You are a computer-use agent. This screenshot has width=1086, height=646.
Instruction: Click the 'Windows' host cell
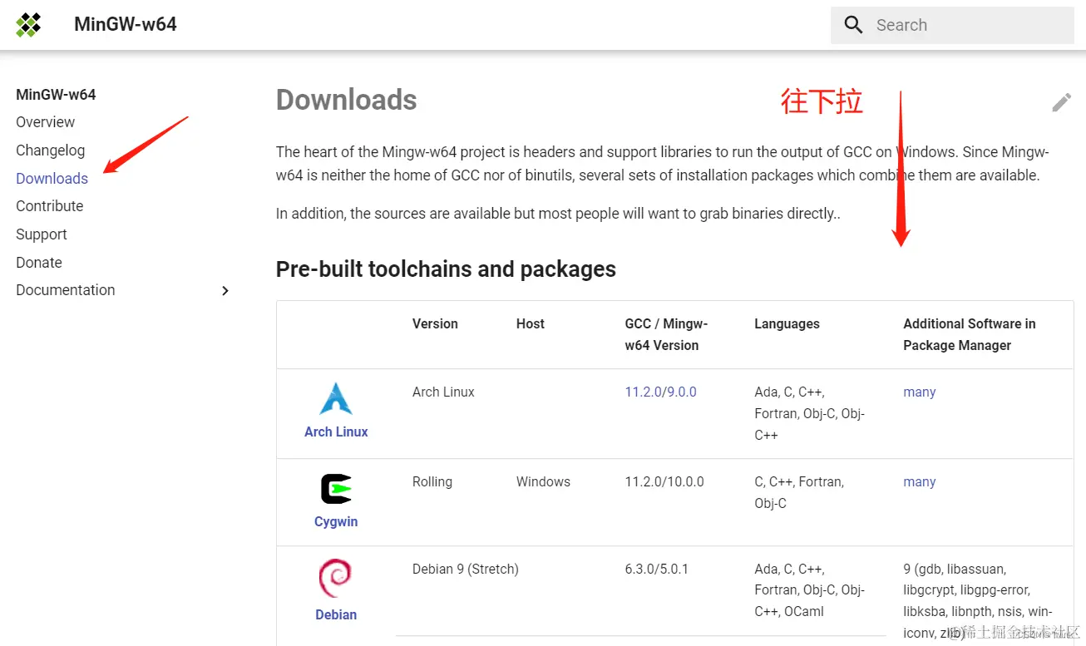pyautogui.click(x=543, y=482)
